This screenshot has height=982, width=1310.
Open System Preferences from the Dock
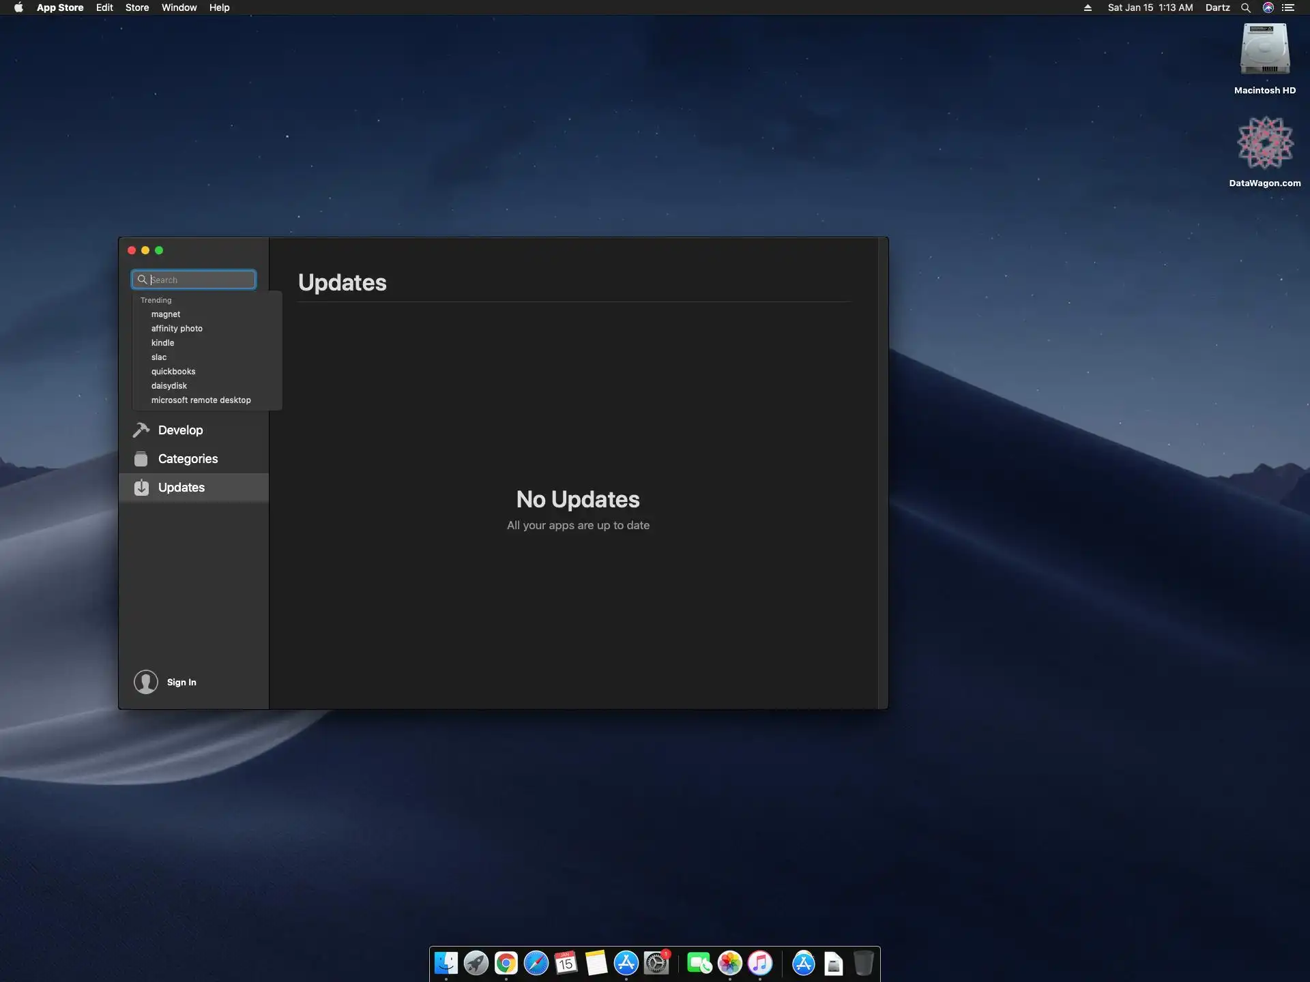[x=656, y=963]
